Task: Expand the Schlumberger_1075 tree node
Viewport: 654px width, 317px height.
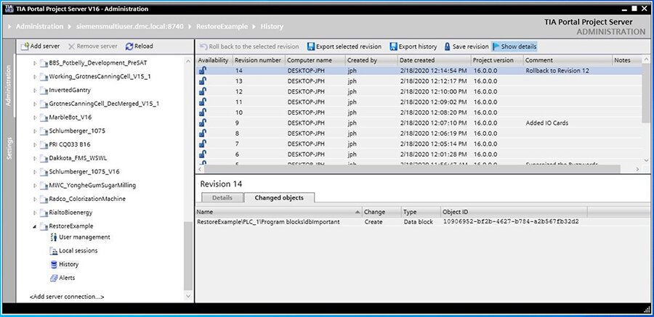Action: point(35,131)
